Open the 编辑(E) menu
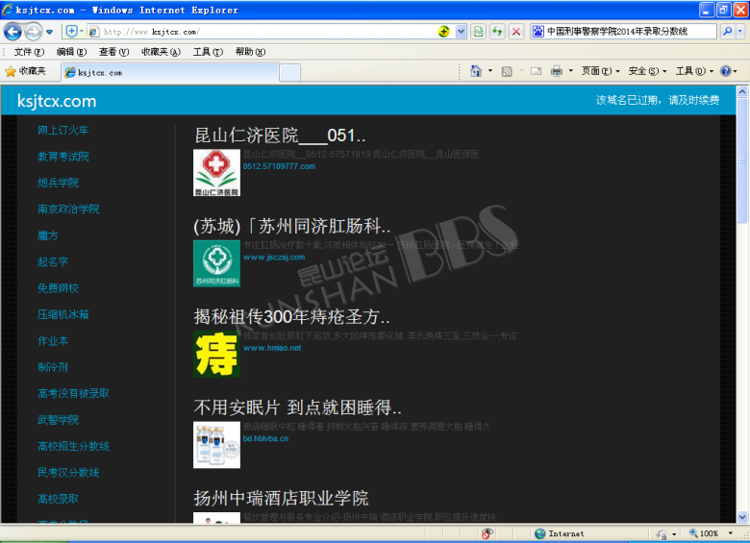750x543 pixels. pyautogui.click(x=71, y=52)
